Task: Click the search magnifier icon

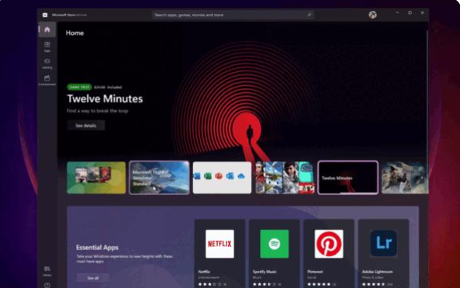Action: point(310,15)
